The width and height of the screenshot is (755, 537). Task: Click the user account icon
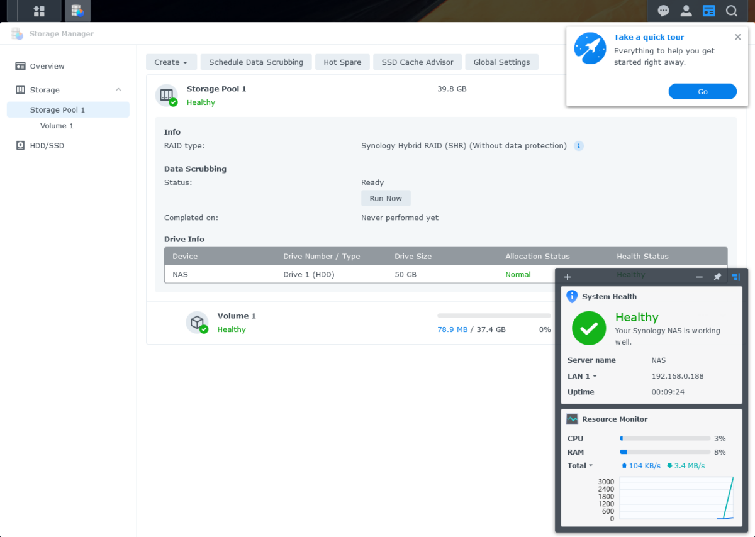click(686, 11)
